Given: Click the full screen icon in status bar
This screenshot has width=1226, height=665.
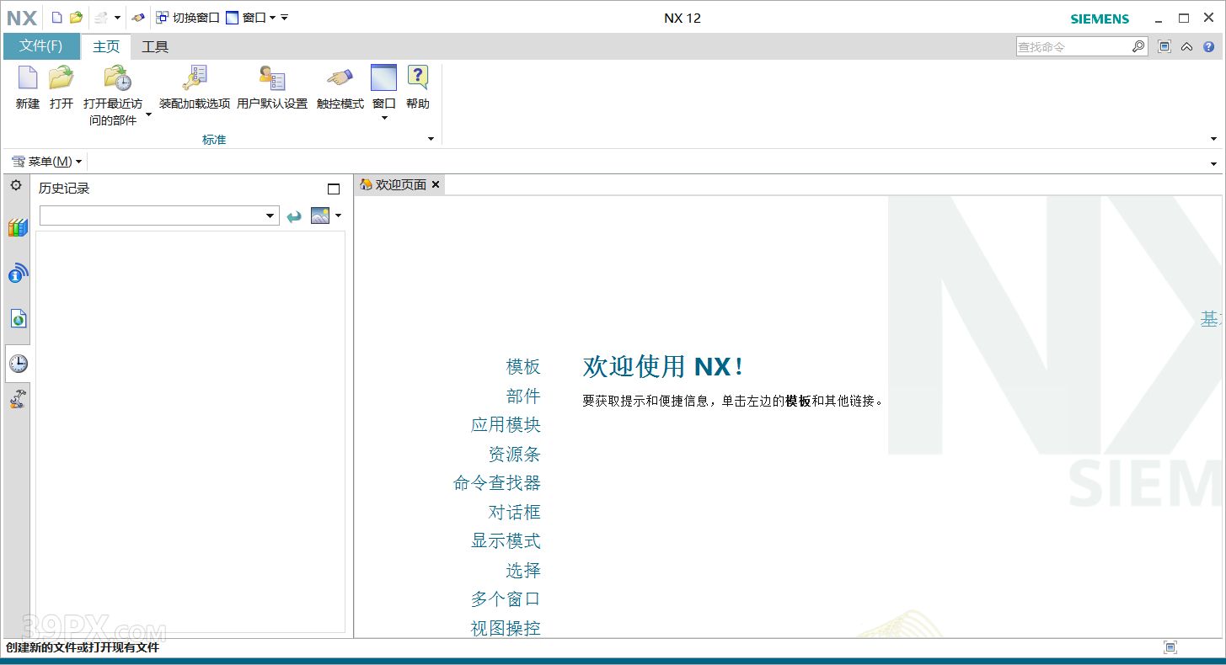Looking at the screenshot, I should tap(1170, 647).
